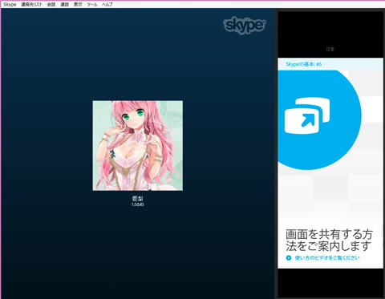Open the 会話 (Conversation) menu
This screenshot has height=299, width=385.
(x=51, y=5)
